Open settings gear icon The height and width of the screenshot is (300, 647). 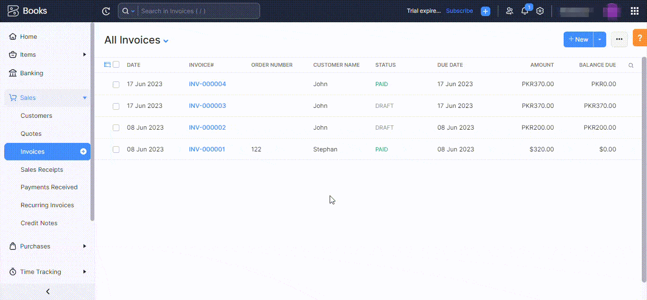(540, 11)
